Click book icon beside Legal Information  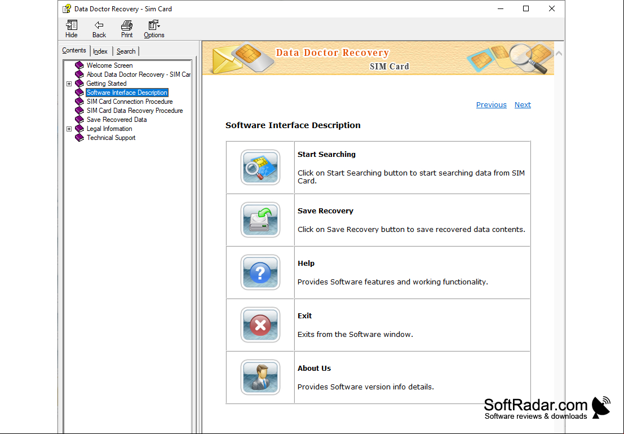[x=79, y=129]
